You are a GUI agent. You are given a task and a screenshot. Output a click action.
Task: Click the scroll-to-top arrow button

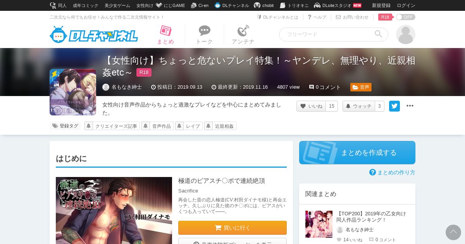453,232
